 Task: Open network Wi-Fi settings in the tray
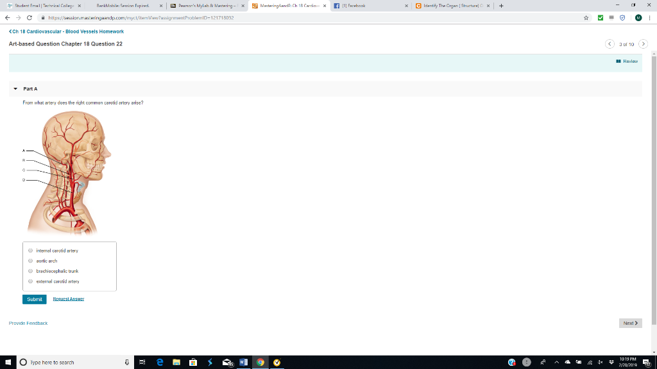pos(590,363)
